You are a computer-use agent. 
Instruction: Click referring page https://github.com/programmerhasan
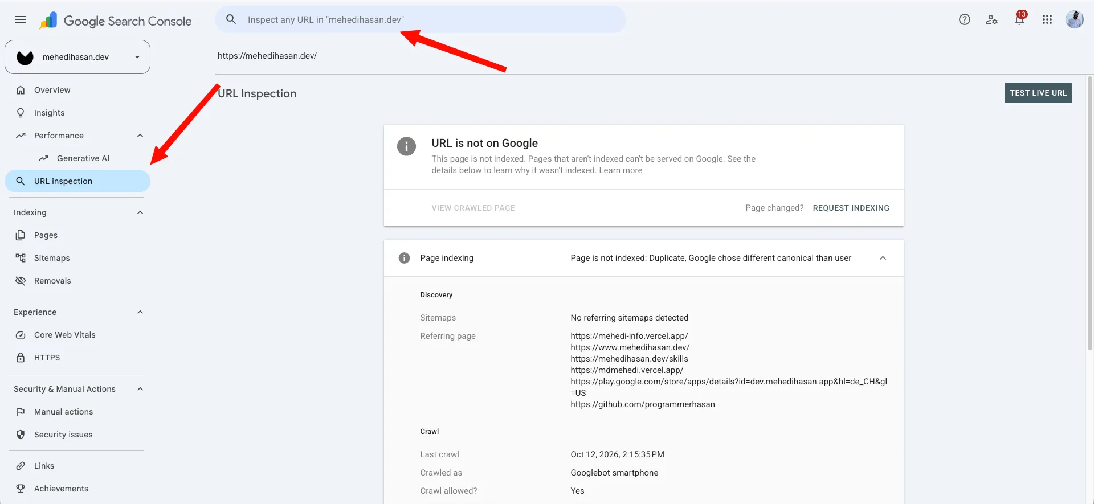643,404
